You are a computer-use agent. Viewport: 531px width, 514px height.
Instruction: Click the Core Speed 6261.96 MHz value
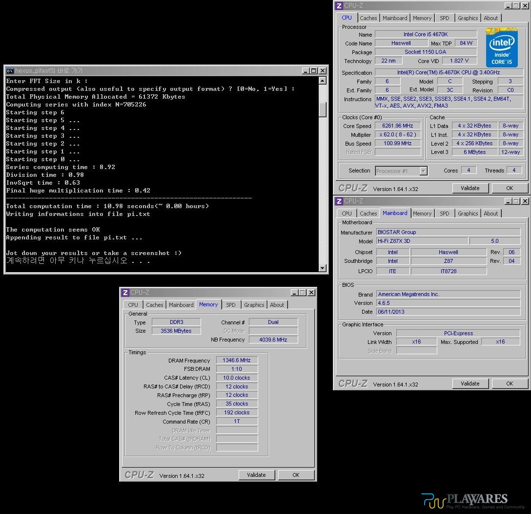398,126
